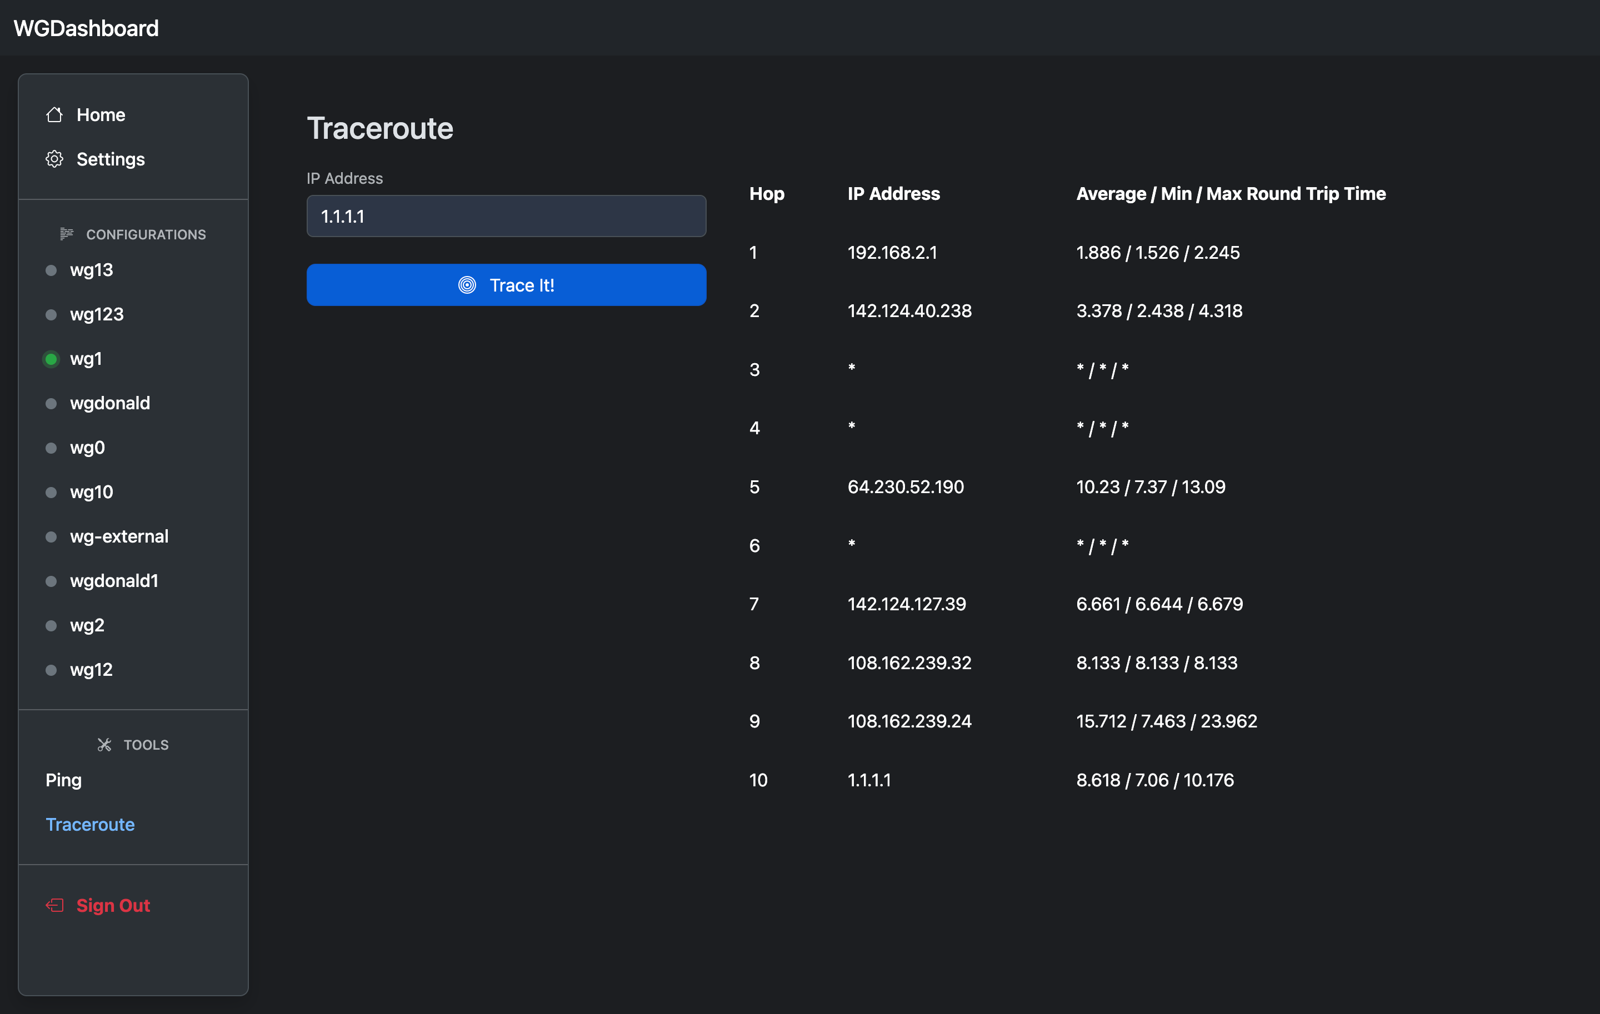Click the Hop column header
The width and height of the screenshot is (1600, 1014).
767,194
